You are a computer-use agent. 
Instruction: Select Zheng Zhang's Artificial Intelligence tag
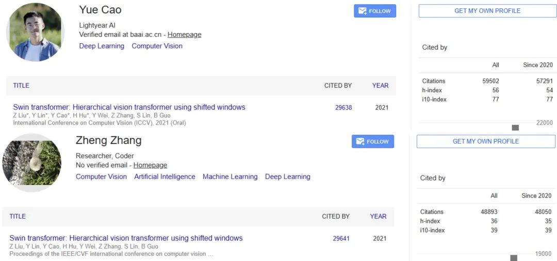(x=165, y=177)
